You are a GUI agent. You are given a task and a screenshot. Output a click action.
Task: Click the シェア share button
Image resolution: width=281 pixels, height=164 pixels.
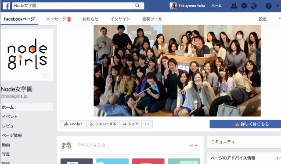pyautogui.click(x=130, y=124)
